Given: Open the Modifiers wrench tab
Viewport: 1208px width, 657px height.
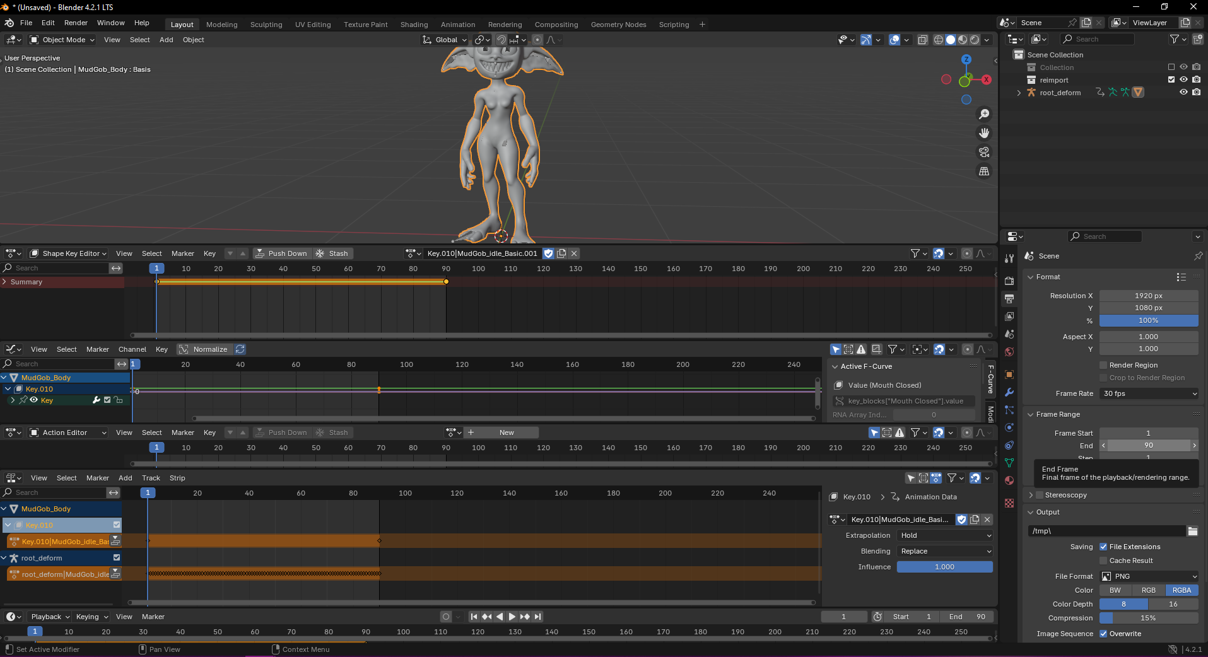Looking at the screenshot, I should [1009, 392].
